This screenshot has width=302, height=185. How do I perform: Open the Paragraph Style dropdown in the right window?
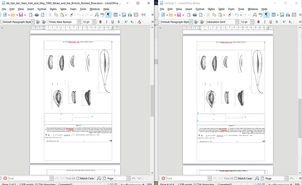pos(191,22)
